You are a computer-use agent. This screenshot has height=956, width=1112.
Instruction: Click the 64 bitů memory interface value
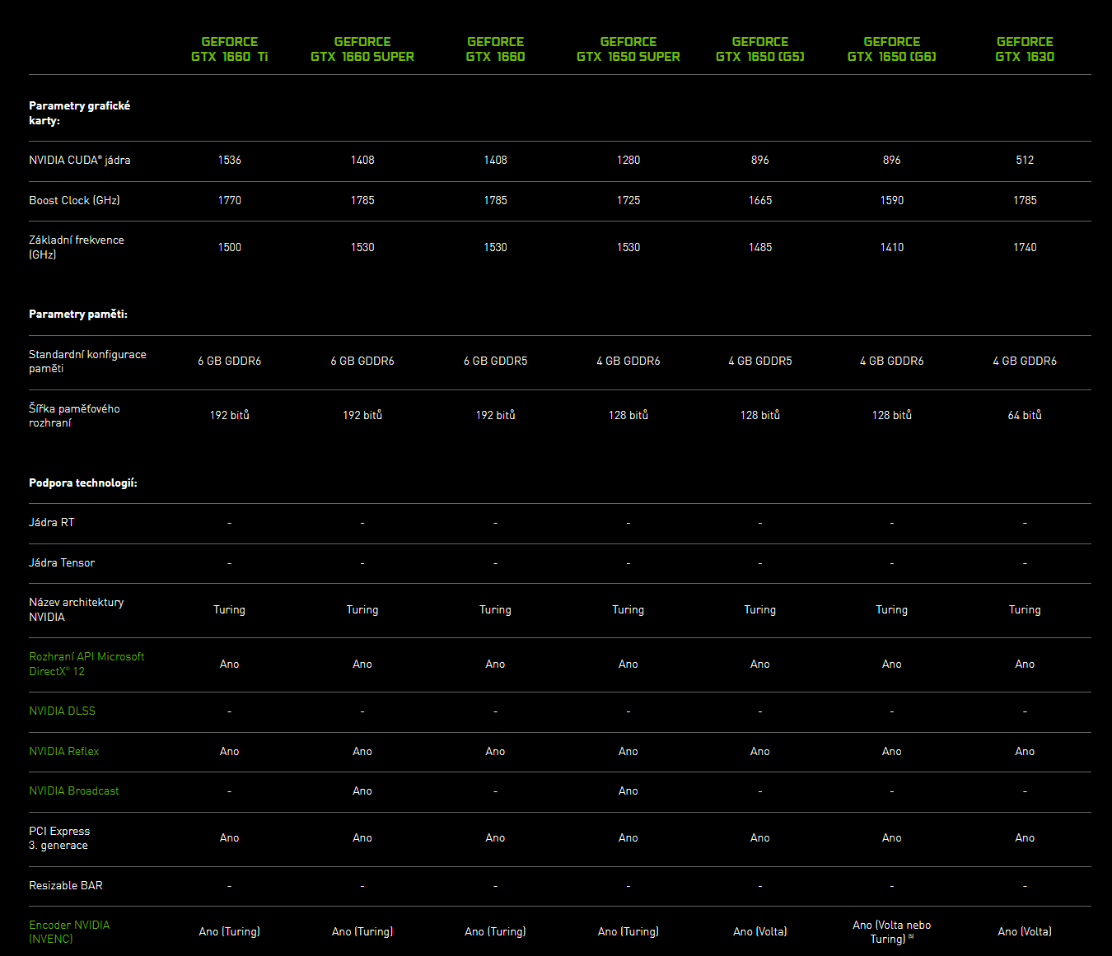point(1025,415)
